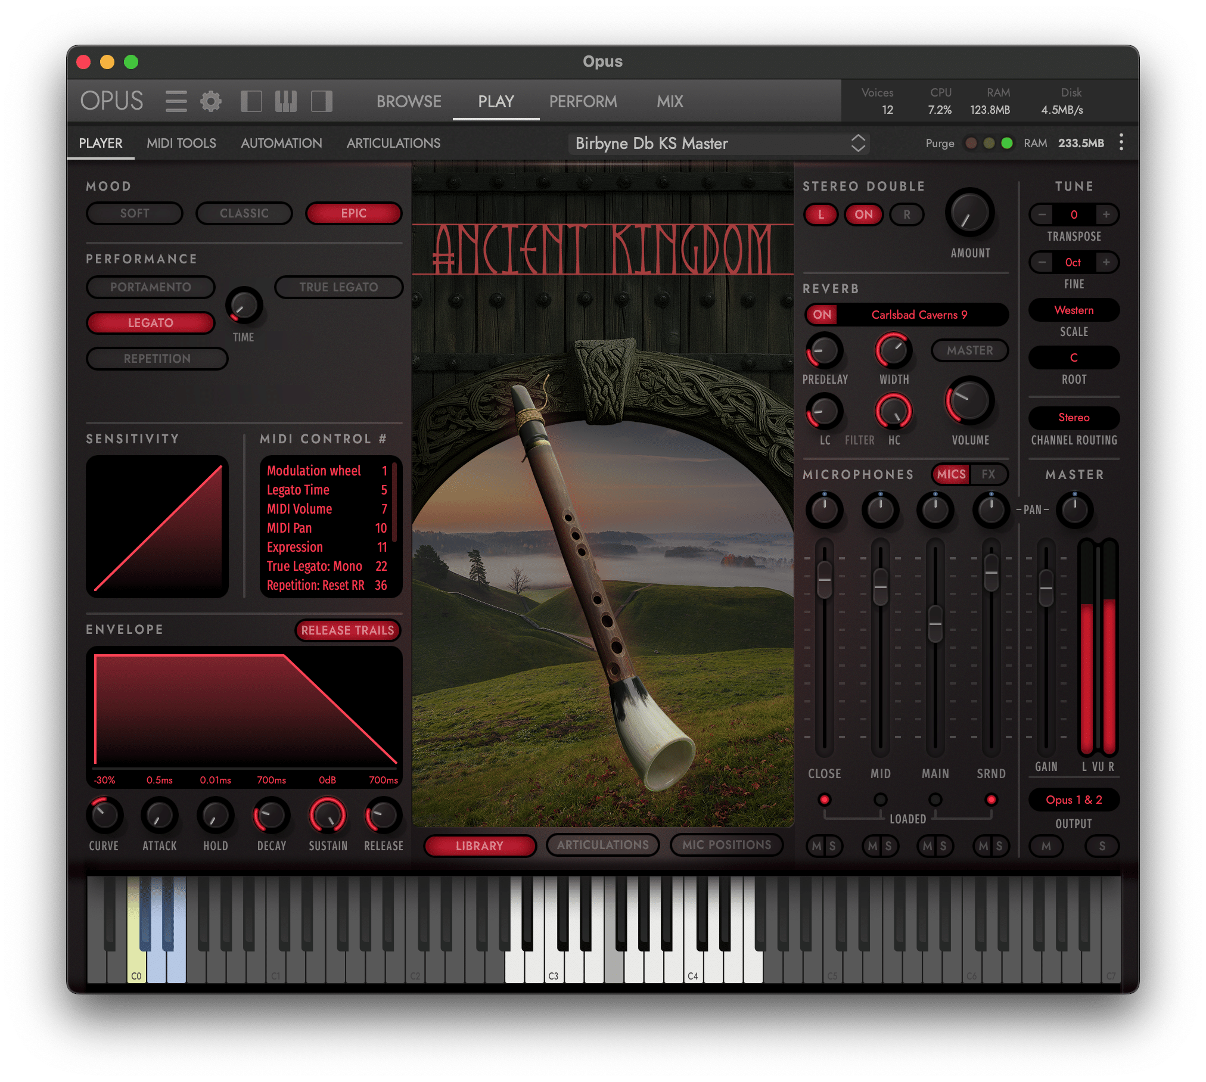Open the root note C dropdown

[x=1074, y=357]
